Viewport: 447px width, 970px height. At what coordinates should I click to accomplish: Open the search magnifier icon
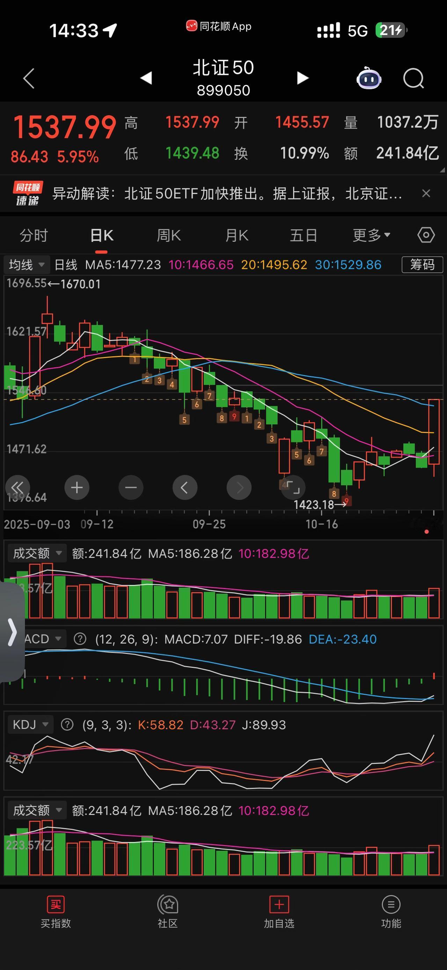[x=413, y=78]
